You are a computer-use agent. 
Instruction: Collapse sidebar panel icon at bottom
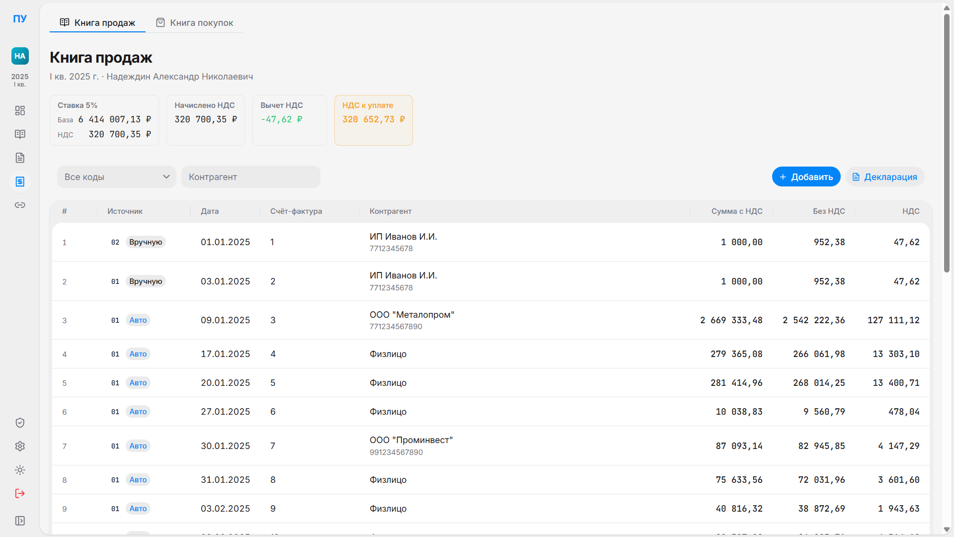point(20,521)
